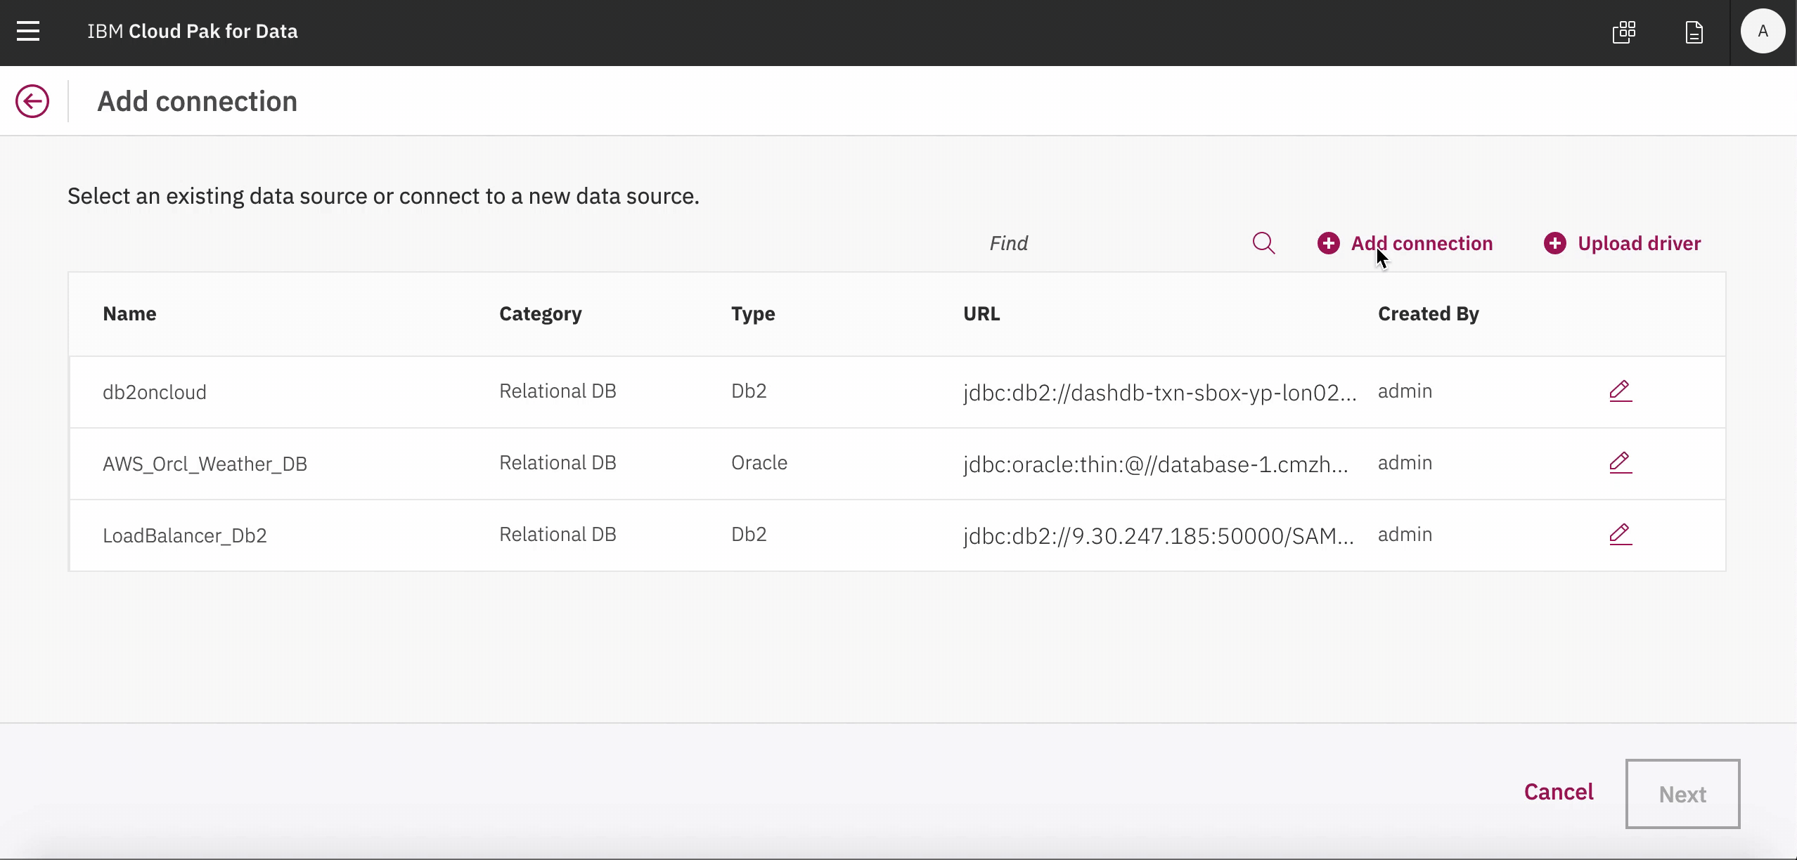
Task: Sort by the Type column header
Action: pyautogui.click(x=753, y=313)
